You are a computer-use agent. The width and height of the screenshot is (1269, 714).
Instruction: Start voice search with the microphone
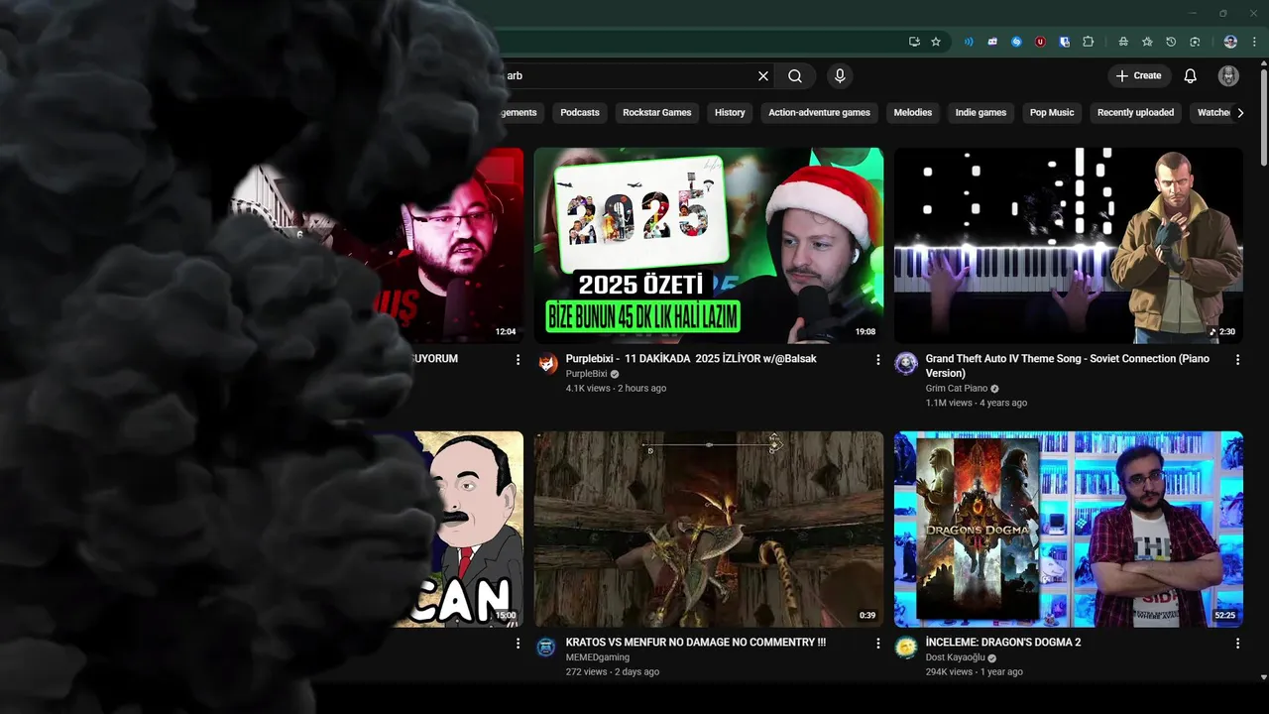click(840, 75)
